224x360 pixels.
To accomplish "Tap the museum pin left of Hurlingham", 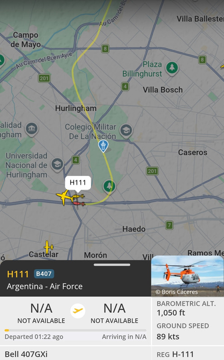I will click(31, 129).
